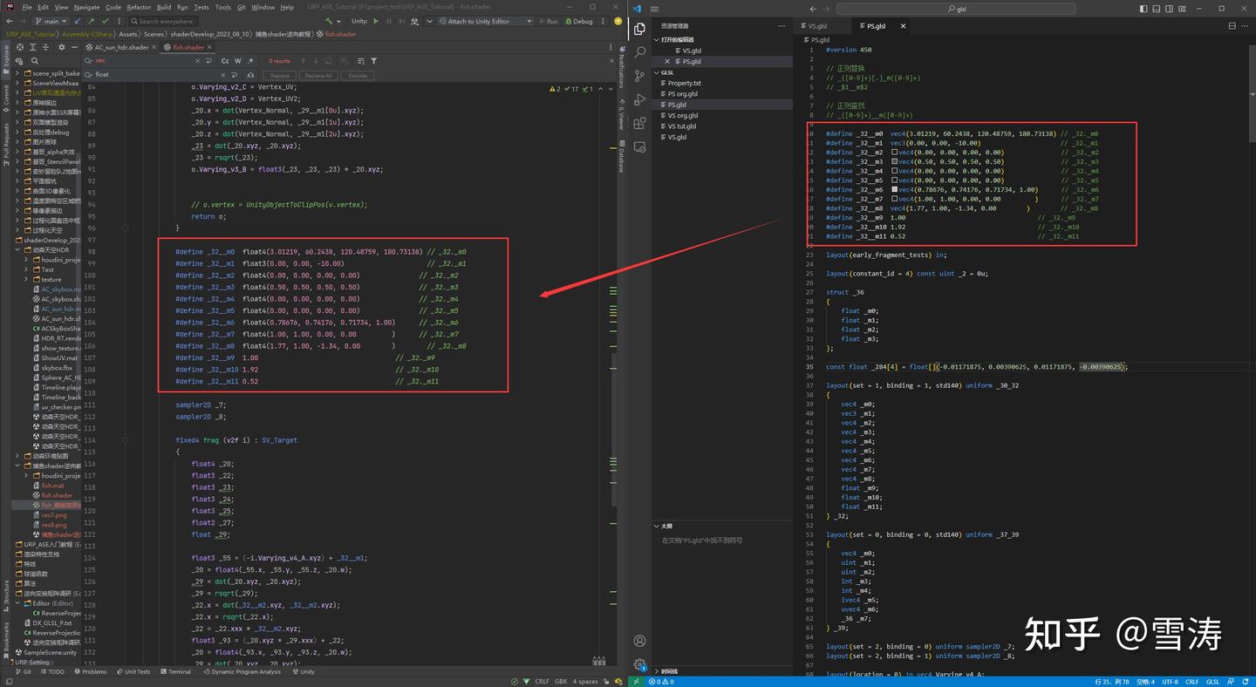Enable regex matching in the search panel

[250, 60]
